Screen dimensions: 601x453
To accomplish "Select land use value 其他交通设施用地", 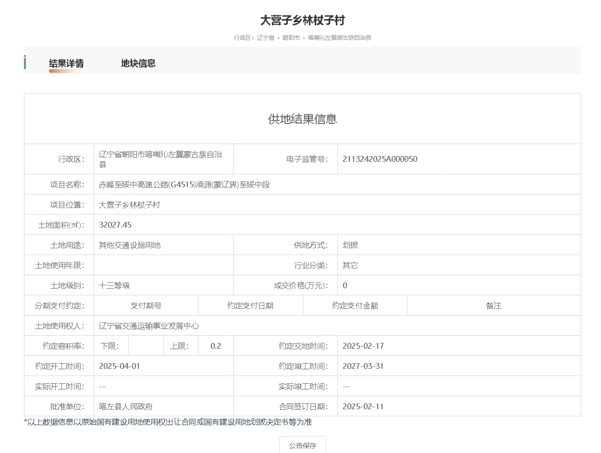I will (130, 245).
